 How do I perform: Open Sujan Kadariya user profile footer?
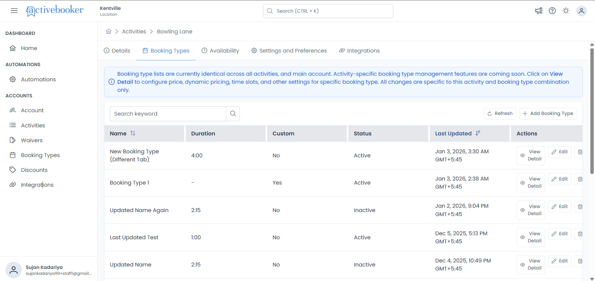49,270
